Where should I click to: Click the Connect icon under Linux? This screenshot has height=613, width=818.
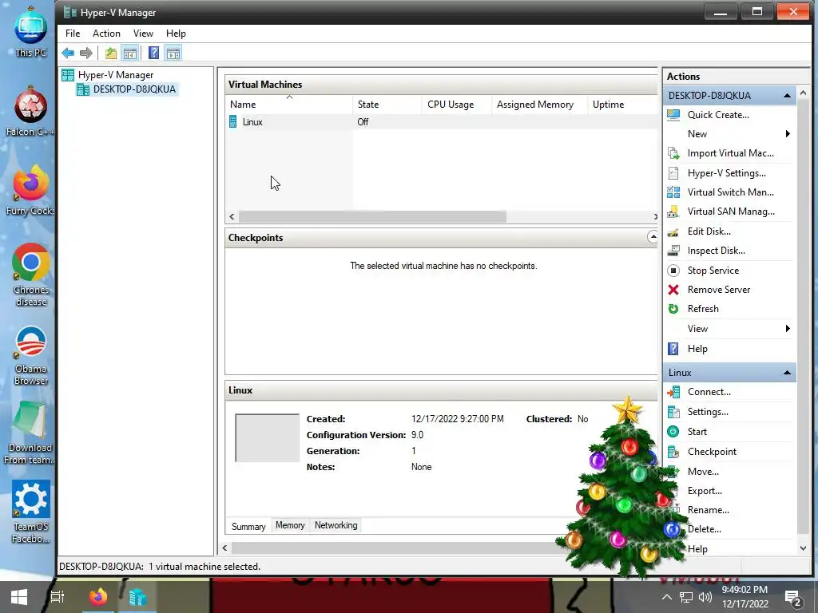[x=673, y=392]
